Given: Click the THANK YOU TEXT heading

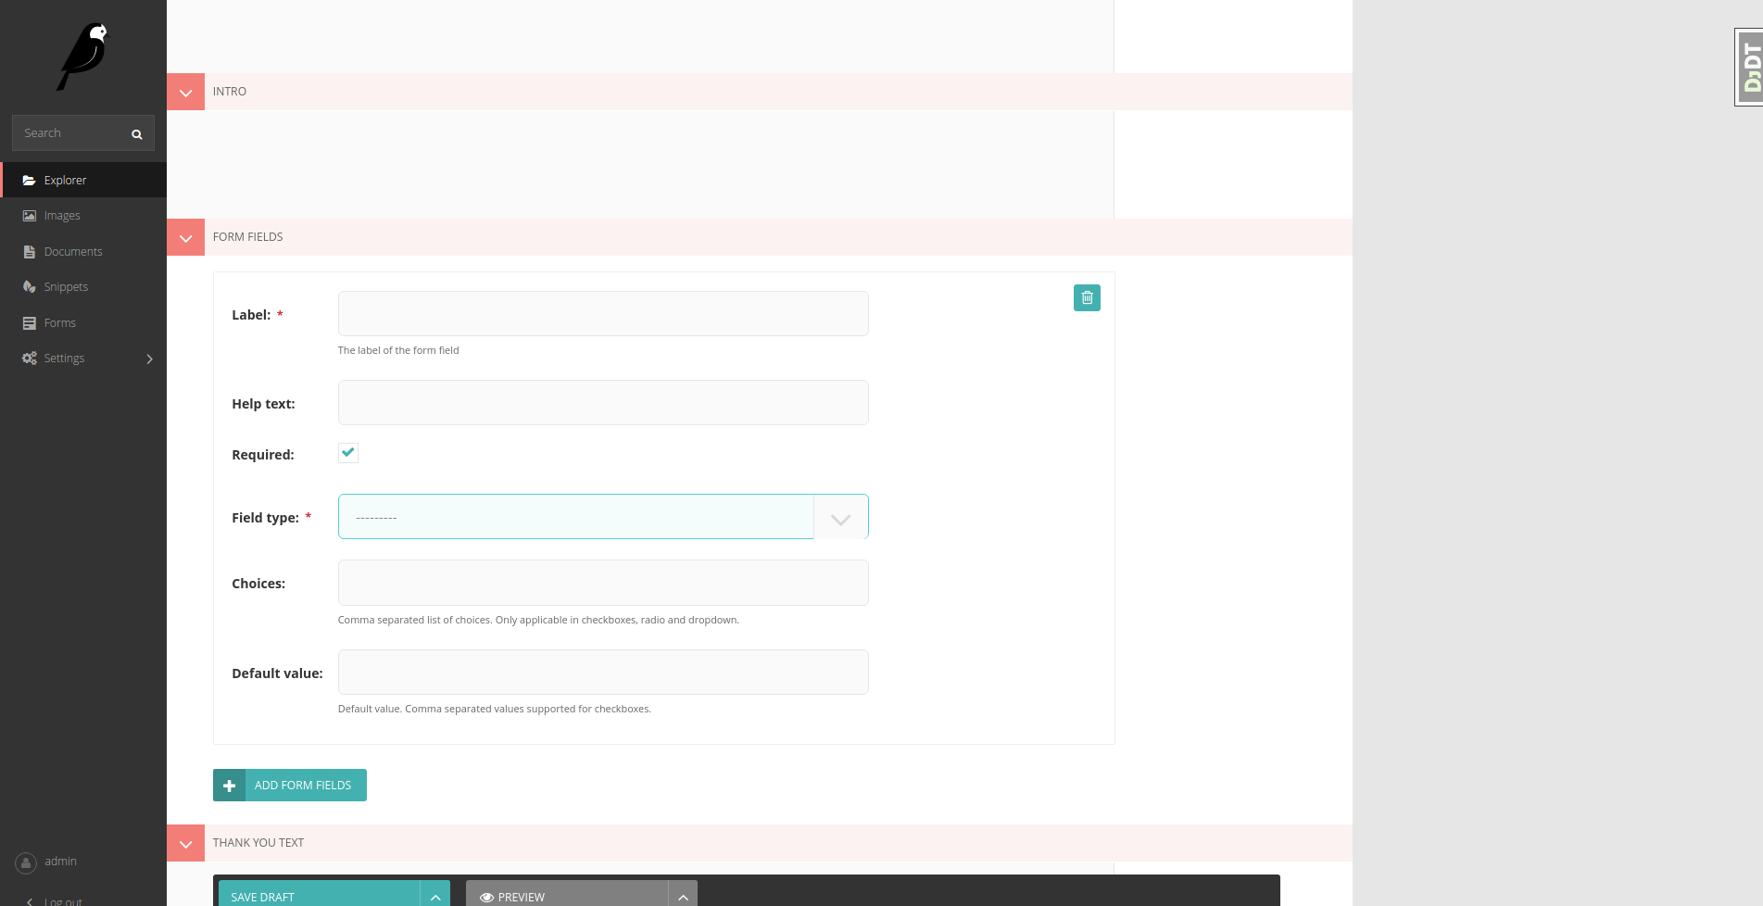Looking at the screenshot, I should (x=258, y=843).
